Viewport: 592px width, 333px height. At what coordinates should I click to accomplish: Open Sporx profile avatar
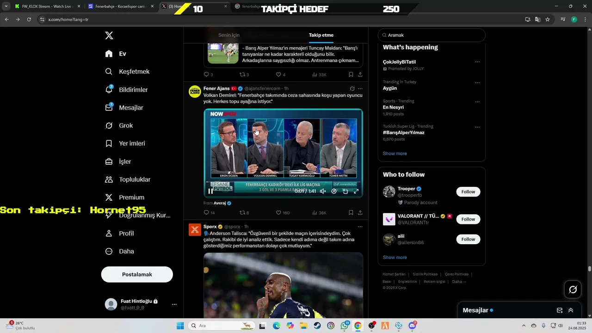pyautogui.click(x=195, y=229)
